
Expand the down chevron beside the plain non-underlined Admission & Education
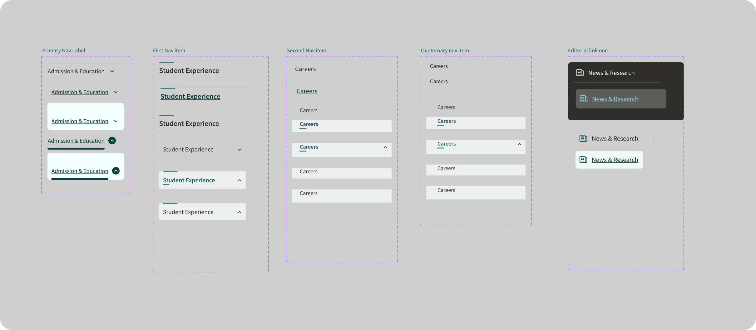(112, 71)
